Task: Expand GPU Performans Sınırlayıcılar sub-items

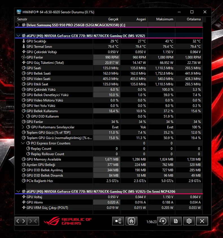Action: [23, 127]
